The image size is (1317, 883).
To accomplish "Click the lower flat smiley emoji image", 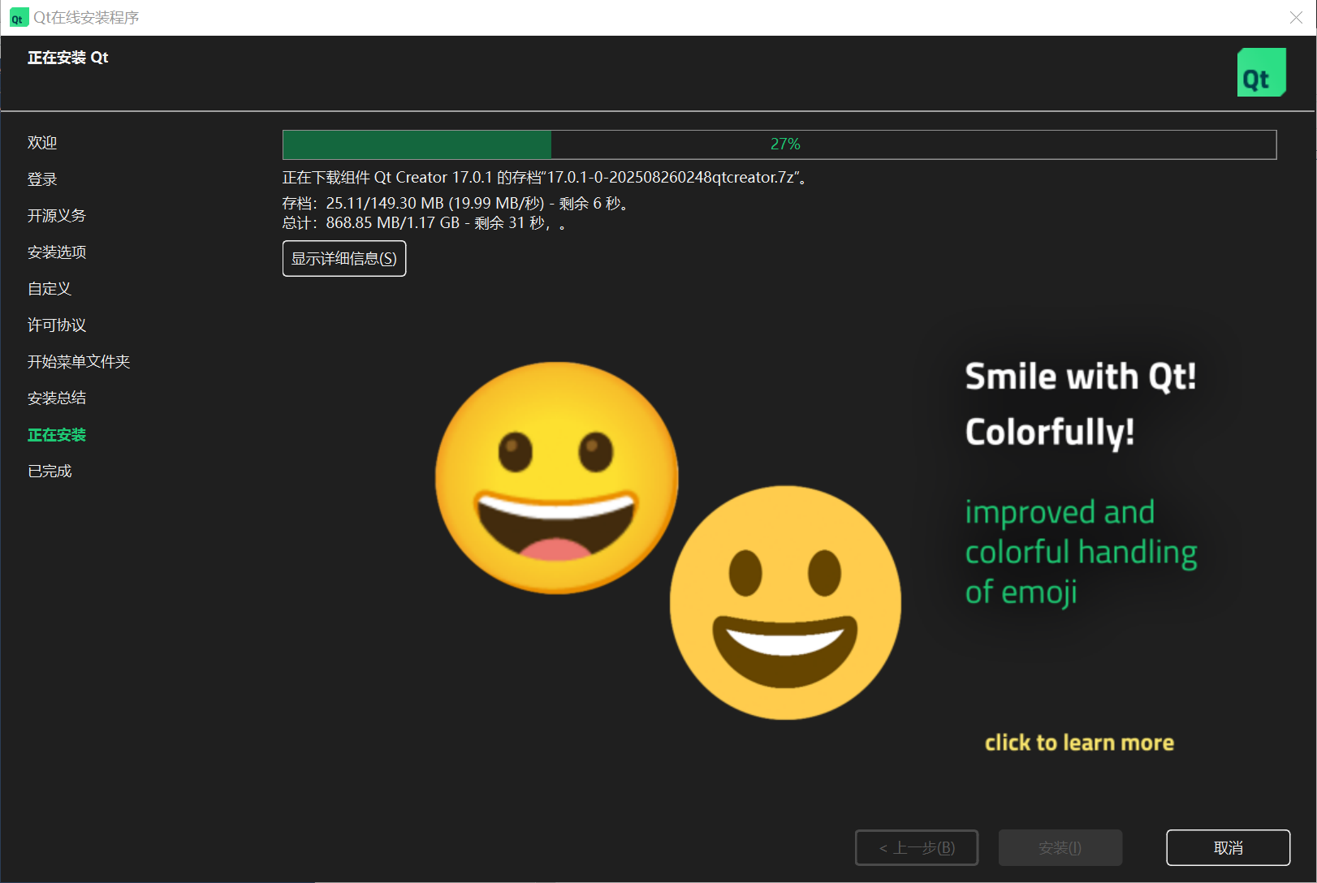I will pyautogui.click(x=785, y=602).
